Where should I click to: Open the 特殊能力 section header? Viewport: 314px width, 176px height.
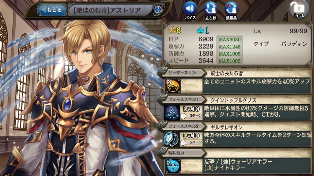coord(182,153)
